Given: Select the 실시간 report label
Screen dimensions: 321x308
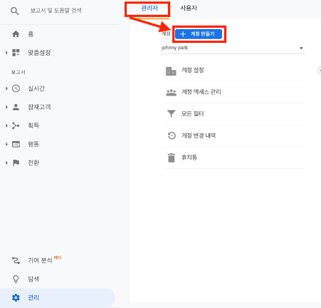Looking at the screenshot, I should click(36, 88).
